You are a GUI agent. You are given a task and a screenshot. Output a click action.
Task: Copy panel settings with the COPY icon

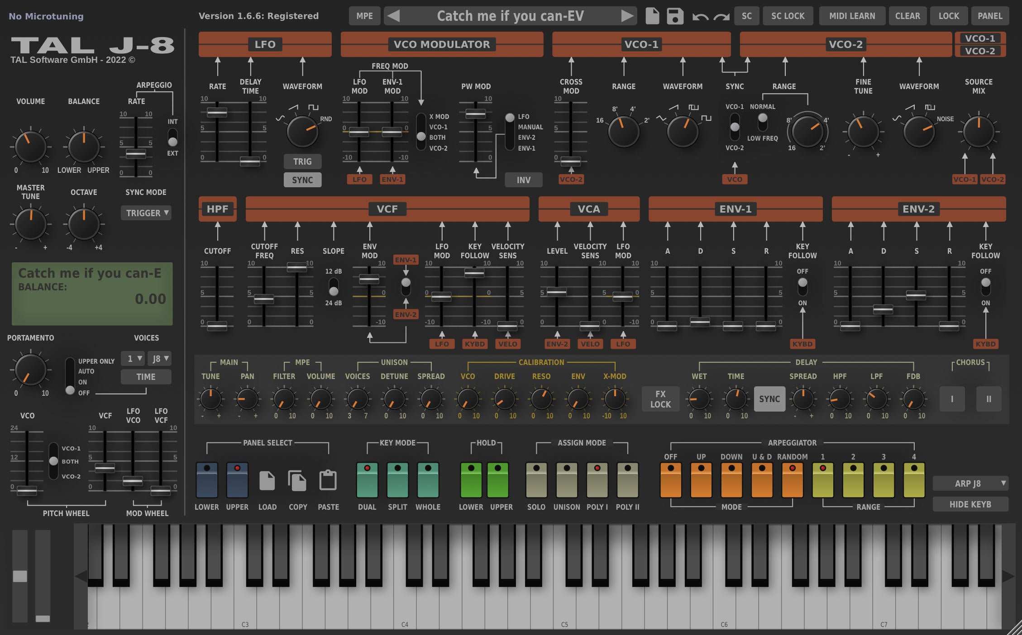pyautogui.click(x=298, y=479)
